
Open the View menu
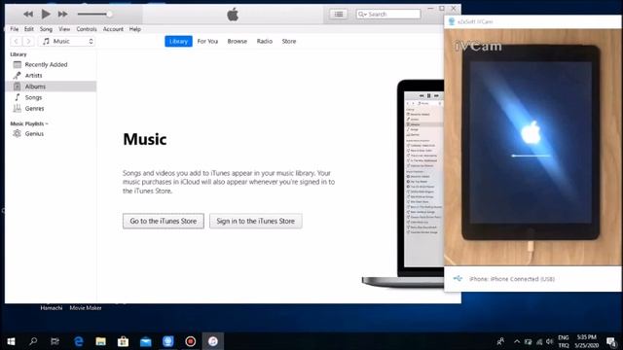click(x=64, y=29)
